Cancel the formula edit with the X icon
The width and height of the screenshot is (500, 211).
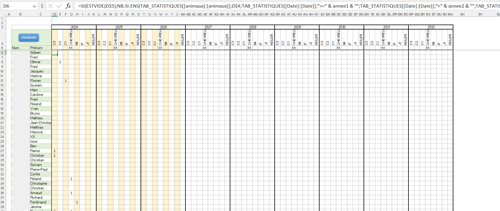tap(50, 6)
